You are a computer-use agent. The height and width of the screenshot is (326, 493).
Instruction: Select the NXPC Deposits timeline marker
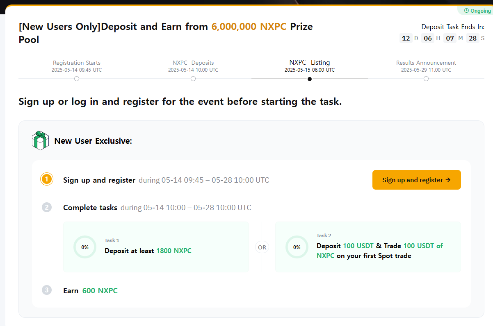(x=193, y=79)
